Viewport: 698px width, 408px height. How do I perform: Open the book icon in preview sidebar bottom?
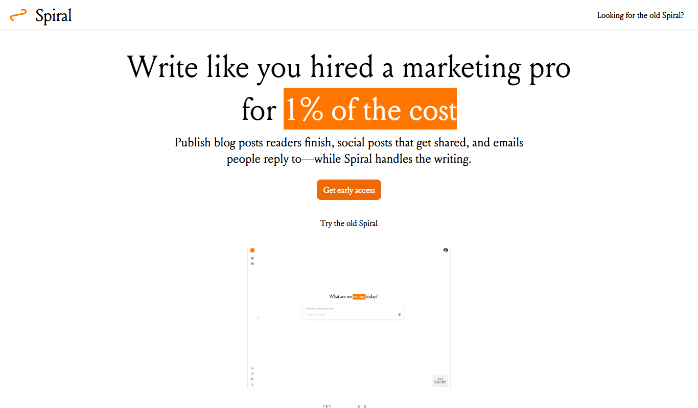pyautogui.click(x=252, y=368)
